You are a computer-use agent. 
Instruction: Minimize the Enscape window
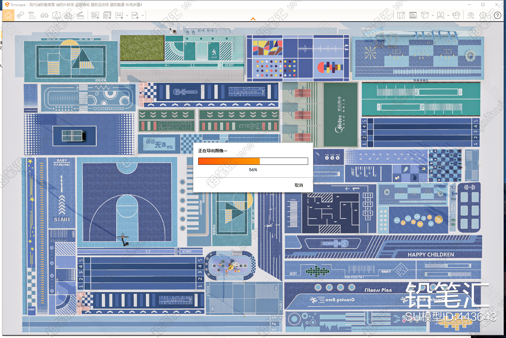tap(469, 5)
